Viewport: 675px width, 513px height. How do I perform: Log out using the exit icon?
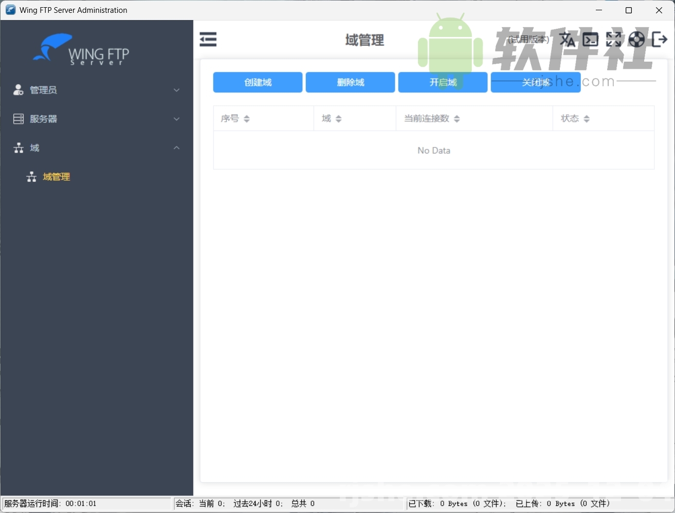[x=660, y=39]
